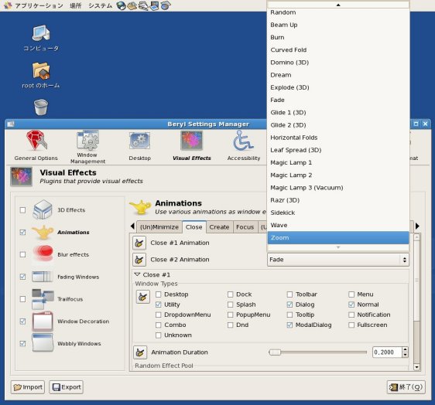Switch to the Focus tab
The image size is (435, 405).
[245, 227]
